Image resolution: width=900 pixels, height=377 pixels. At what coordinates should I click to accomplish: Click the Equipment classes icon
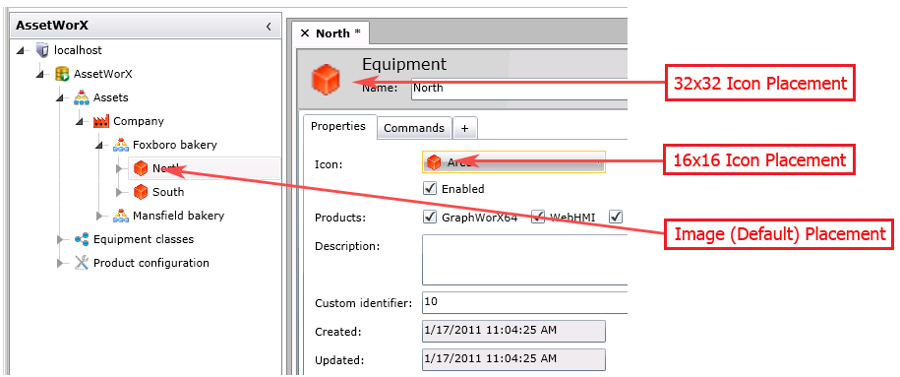[82, 239]
